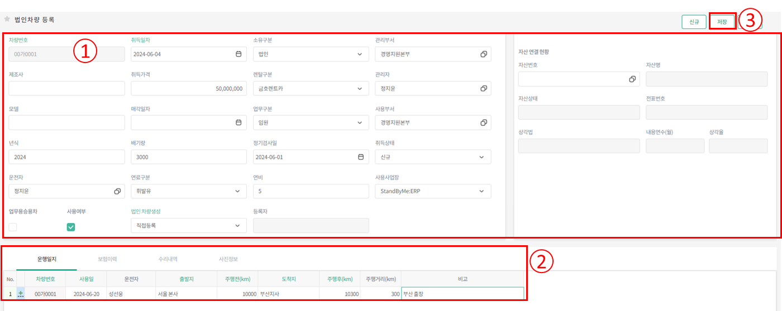
Task: Open the 취득일자 calendar picker
Action: click(x=239, y=54)
